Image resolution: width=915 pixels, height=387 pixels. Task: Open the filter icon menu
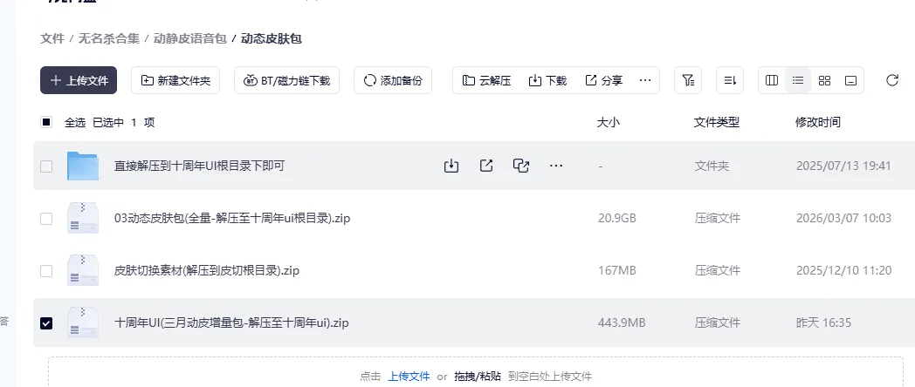click(688, 80)
